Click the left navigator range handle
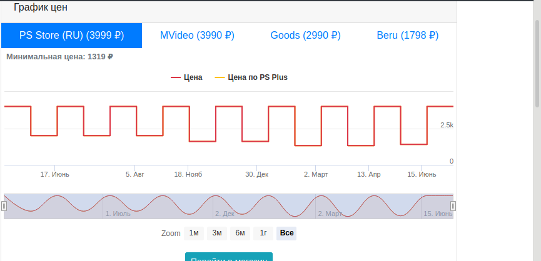The image size is (541, 261). [x=4, y=206]
